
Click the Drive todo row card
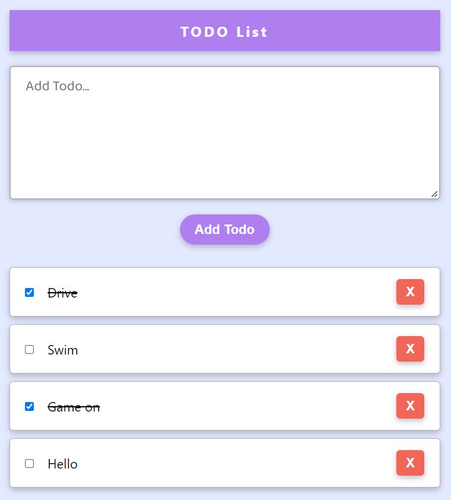pyautogui.click(x=238, y=292)
